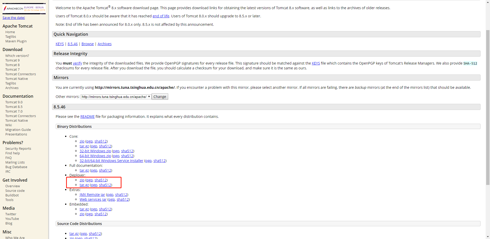Open the "Save the date!" link

14,17
